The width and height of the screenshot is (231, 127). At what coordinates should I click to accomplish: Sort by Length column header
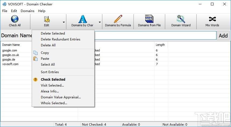point(161,45)
